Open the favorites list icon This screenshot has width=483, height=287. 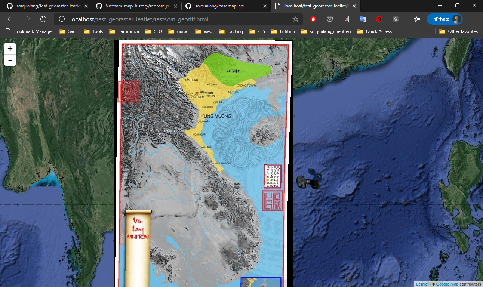click(417, 19)
